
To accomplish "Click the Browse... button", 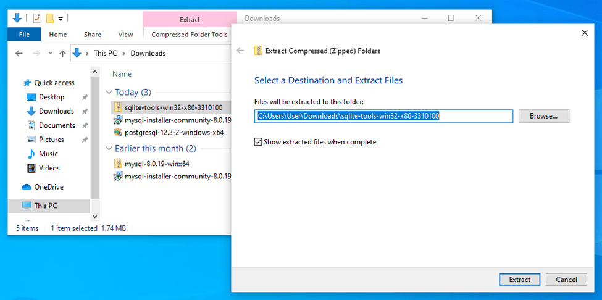I will [x=543, y=116].
